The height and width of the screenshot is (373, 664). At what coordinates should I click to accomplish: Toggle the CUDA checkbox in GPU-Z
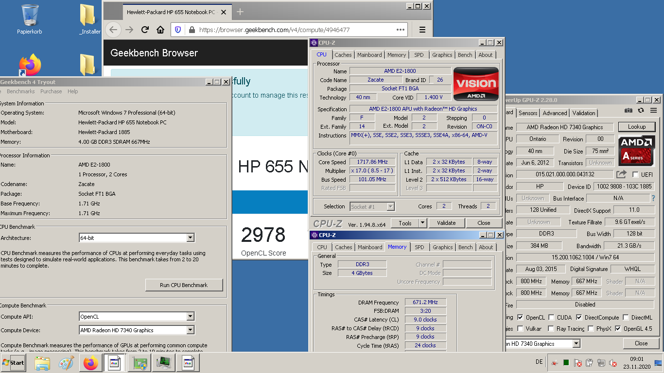click(552, 318)
